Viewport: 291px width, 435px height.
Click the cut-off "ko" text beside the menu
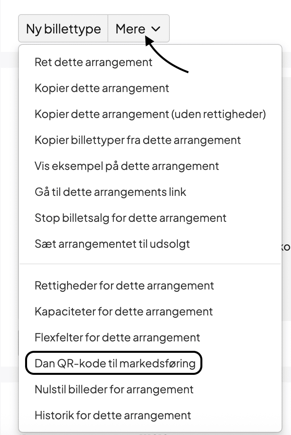pos(286,247)
